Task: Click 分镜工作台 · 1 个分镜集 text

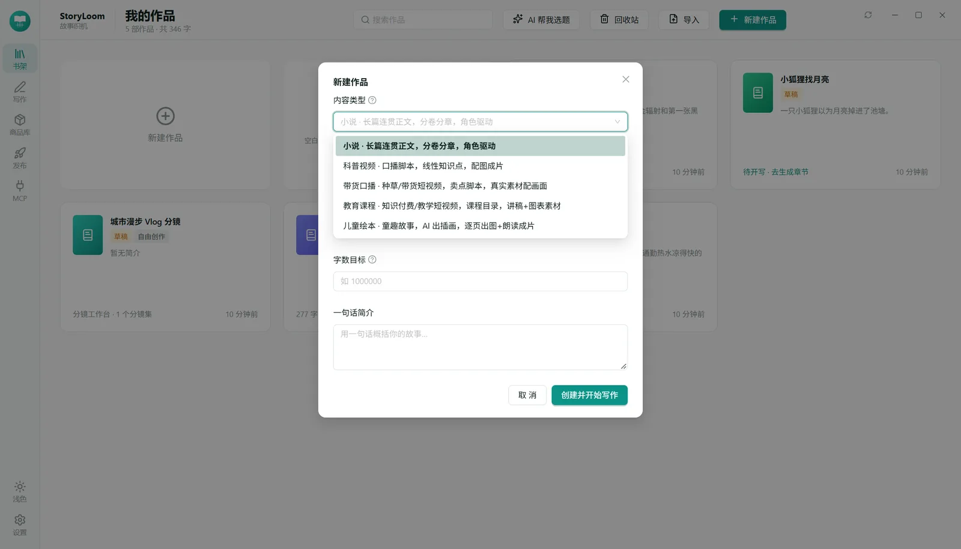Action: 112,314
